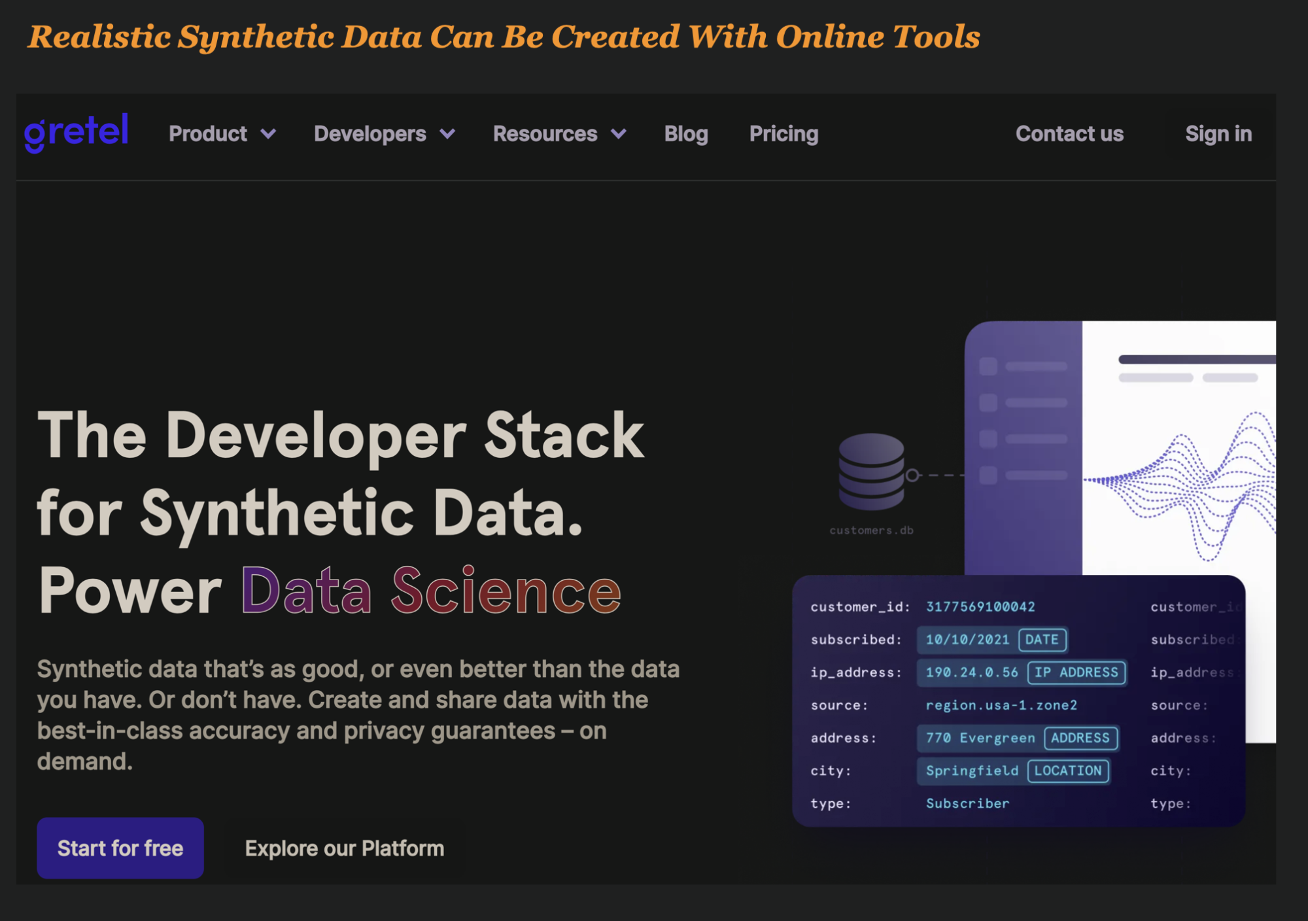Viewport: 1308px width, 921px height.
Task: Click the ADDRESS tag badge
Action: click(x=1080, y=738)
